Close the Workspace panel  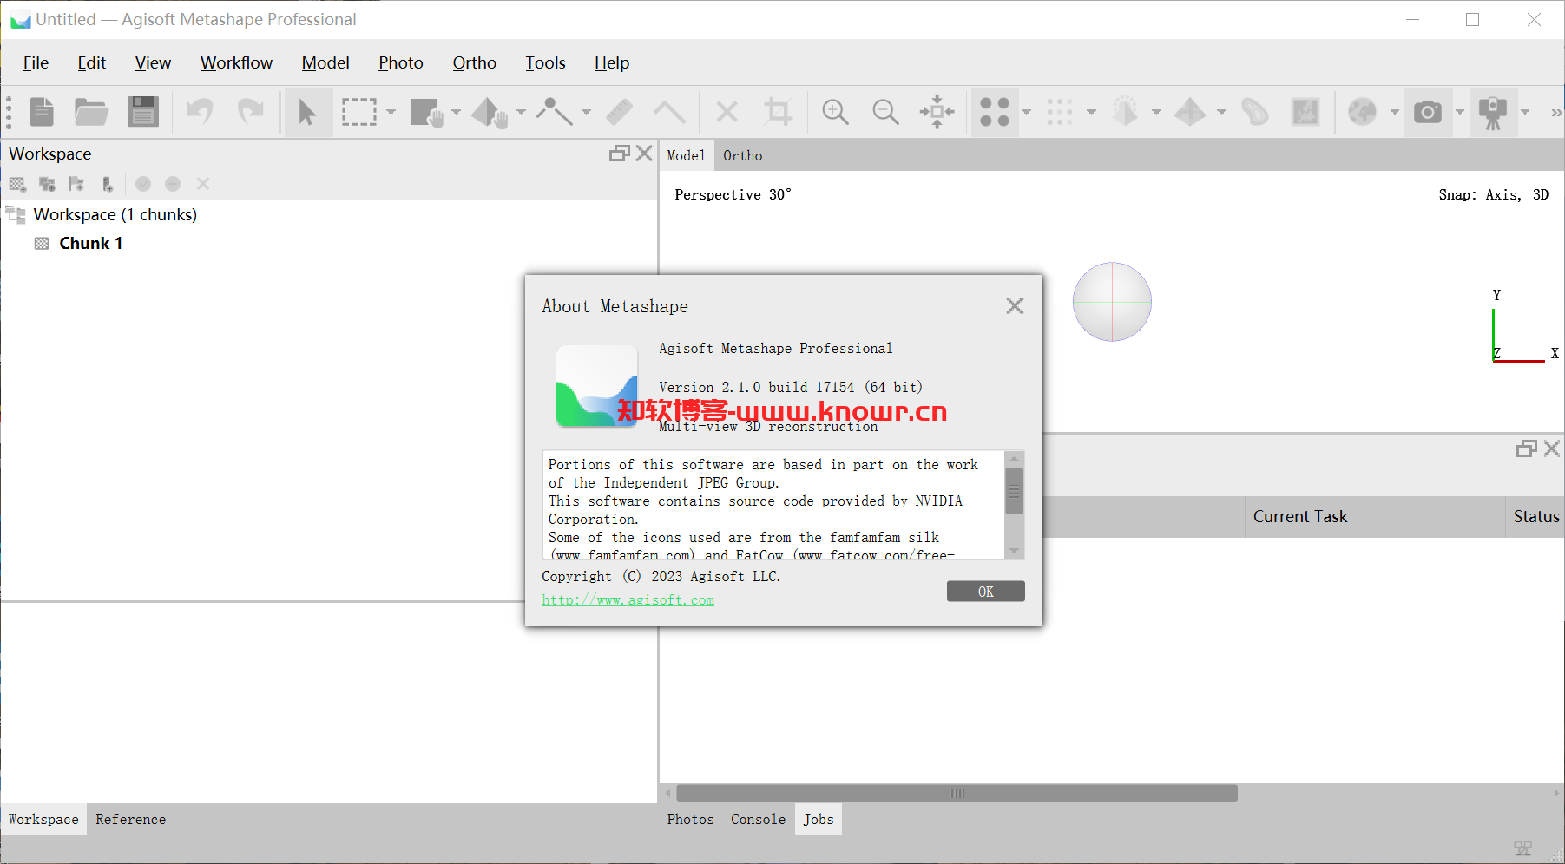coord(644,154)
